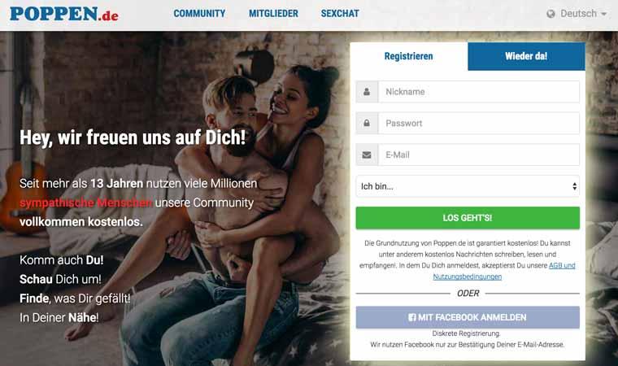Focus the Nickname input field
Viewport: 618px width, 366px height.
pyautogui.click(x=479, y=92)
